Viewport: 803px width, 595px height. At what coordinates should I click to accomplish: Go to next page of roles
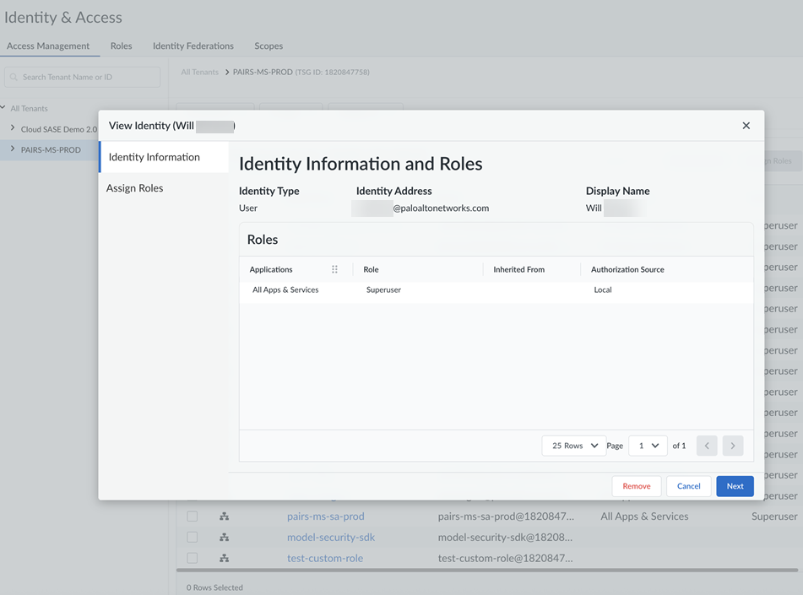733,446
